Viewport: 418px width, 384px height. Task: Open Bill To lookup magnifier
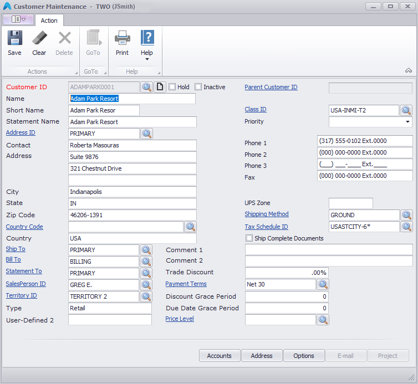tap(146, 262)
